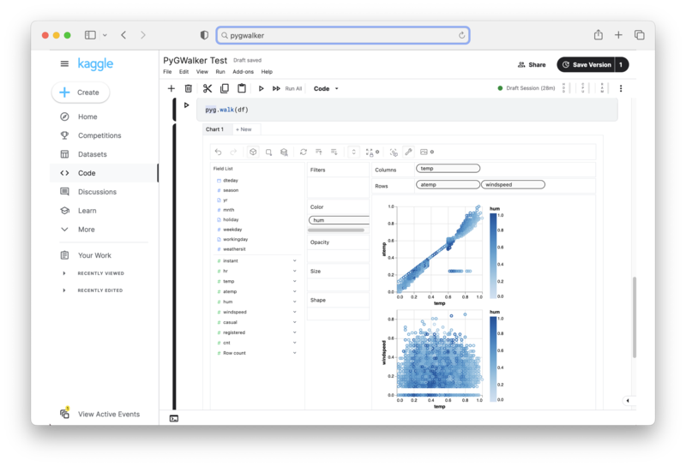Expand the windspeed field dropdown chevron
The height and width of the screenshot is (466, 686).
tap(295, 312)
